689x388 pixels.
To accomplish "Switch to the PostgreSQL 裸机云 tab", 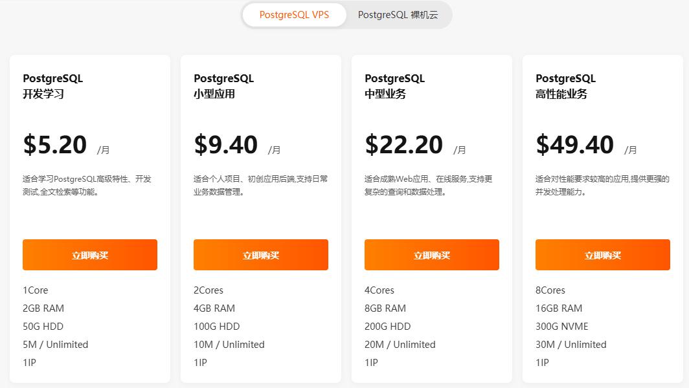I will coord(399,14).
